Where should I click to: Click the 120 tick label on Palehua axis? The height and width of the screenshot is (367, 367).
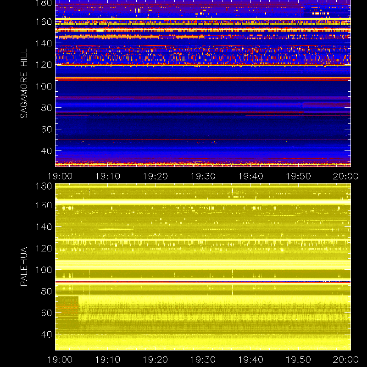tap(44, 248)
